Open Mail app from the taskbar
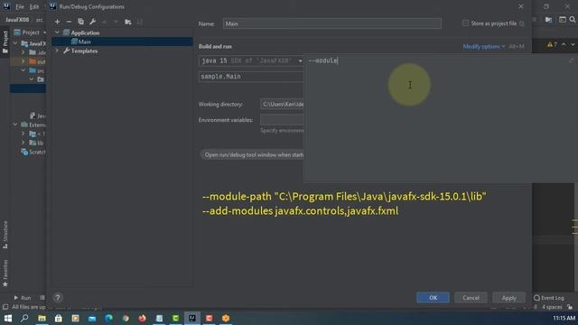 [92, 318]
